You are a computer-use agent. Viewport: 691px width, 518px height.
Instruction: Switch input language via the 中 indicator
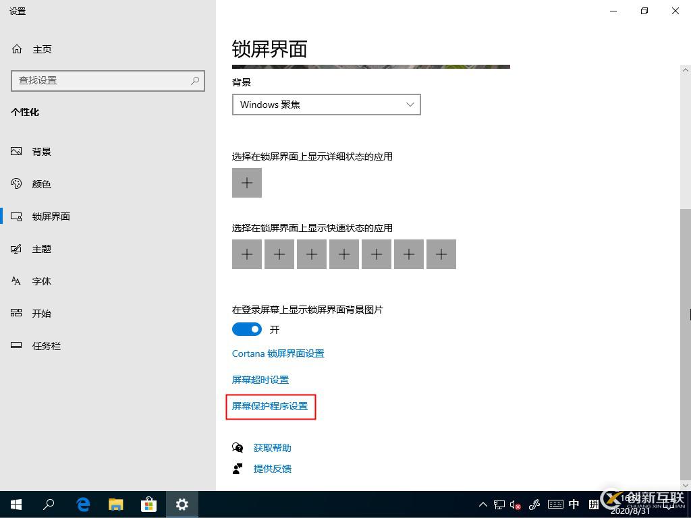pyautogui.click(x=574, y=504)
